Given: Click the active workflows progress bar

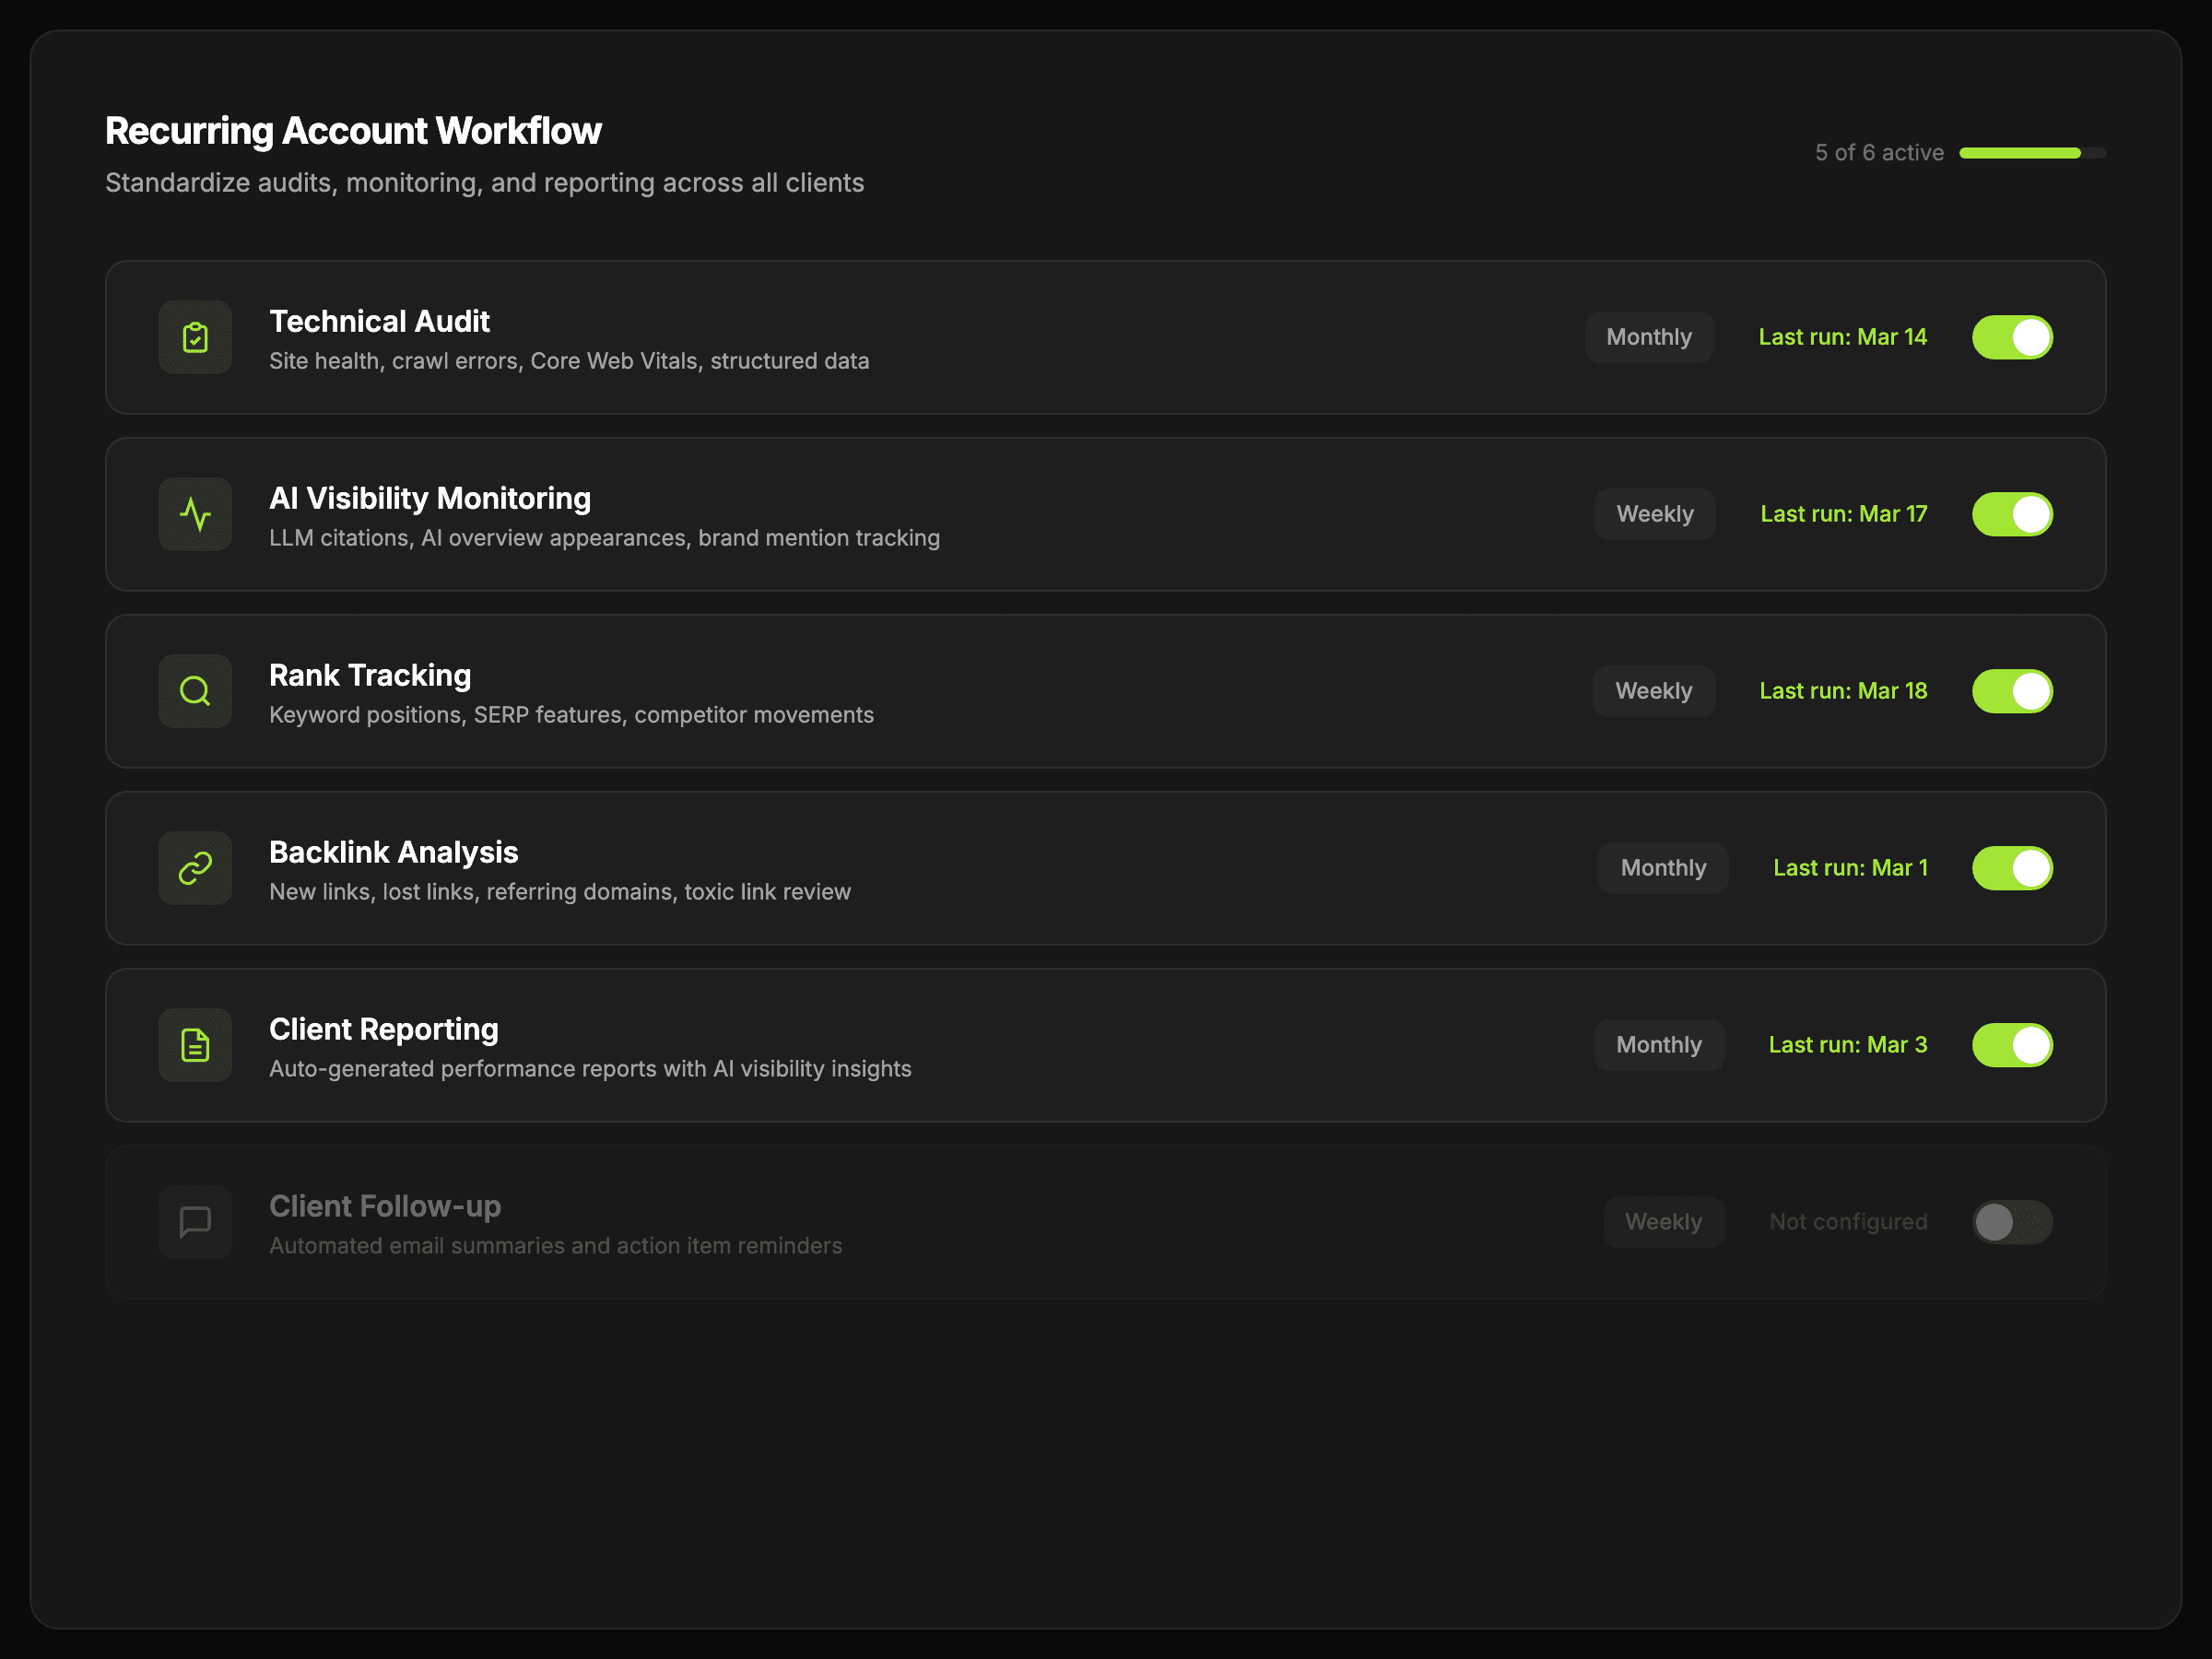Looking at the screenshot, I should pyautogui.click(x=2032, y=153).
